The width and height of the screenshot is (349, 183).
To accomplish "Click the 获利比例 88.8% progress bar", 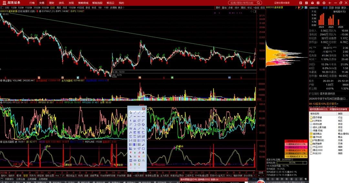I will coord(292,163).
